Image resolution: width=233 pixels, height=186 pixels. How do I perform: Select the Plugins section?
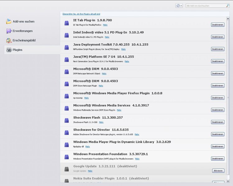click(x=32, y=50)
